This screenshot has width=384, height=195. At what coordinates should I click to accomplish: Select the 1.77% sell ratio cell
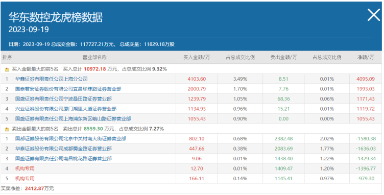click(x=327, y=149)
